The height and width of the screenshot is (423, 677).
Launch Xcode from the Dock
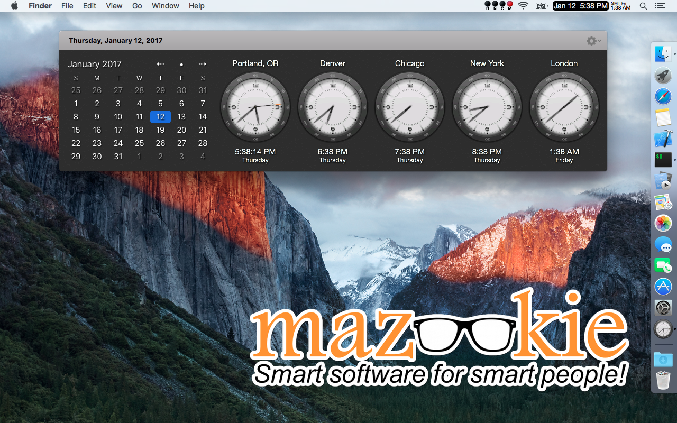pyautogui.click(x=663, y=139)
